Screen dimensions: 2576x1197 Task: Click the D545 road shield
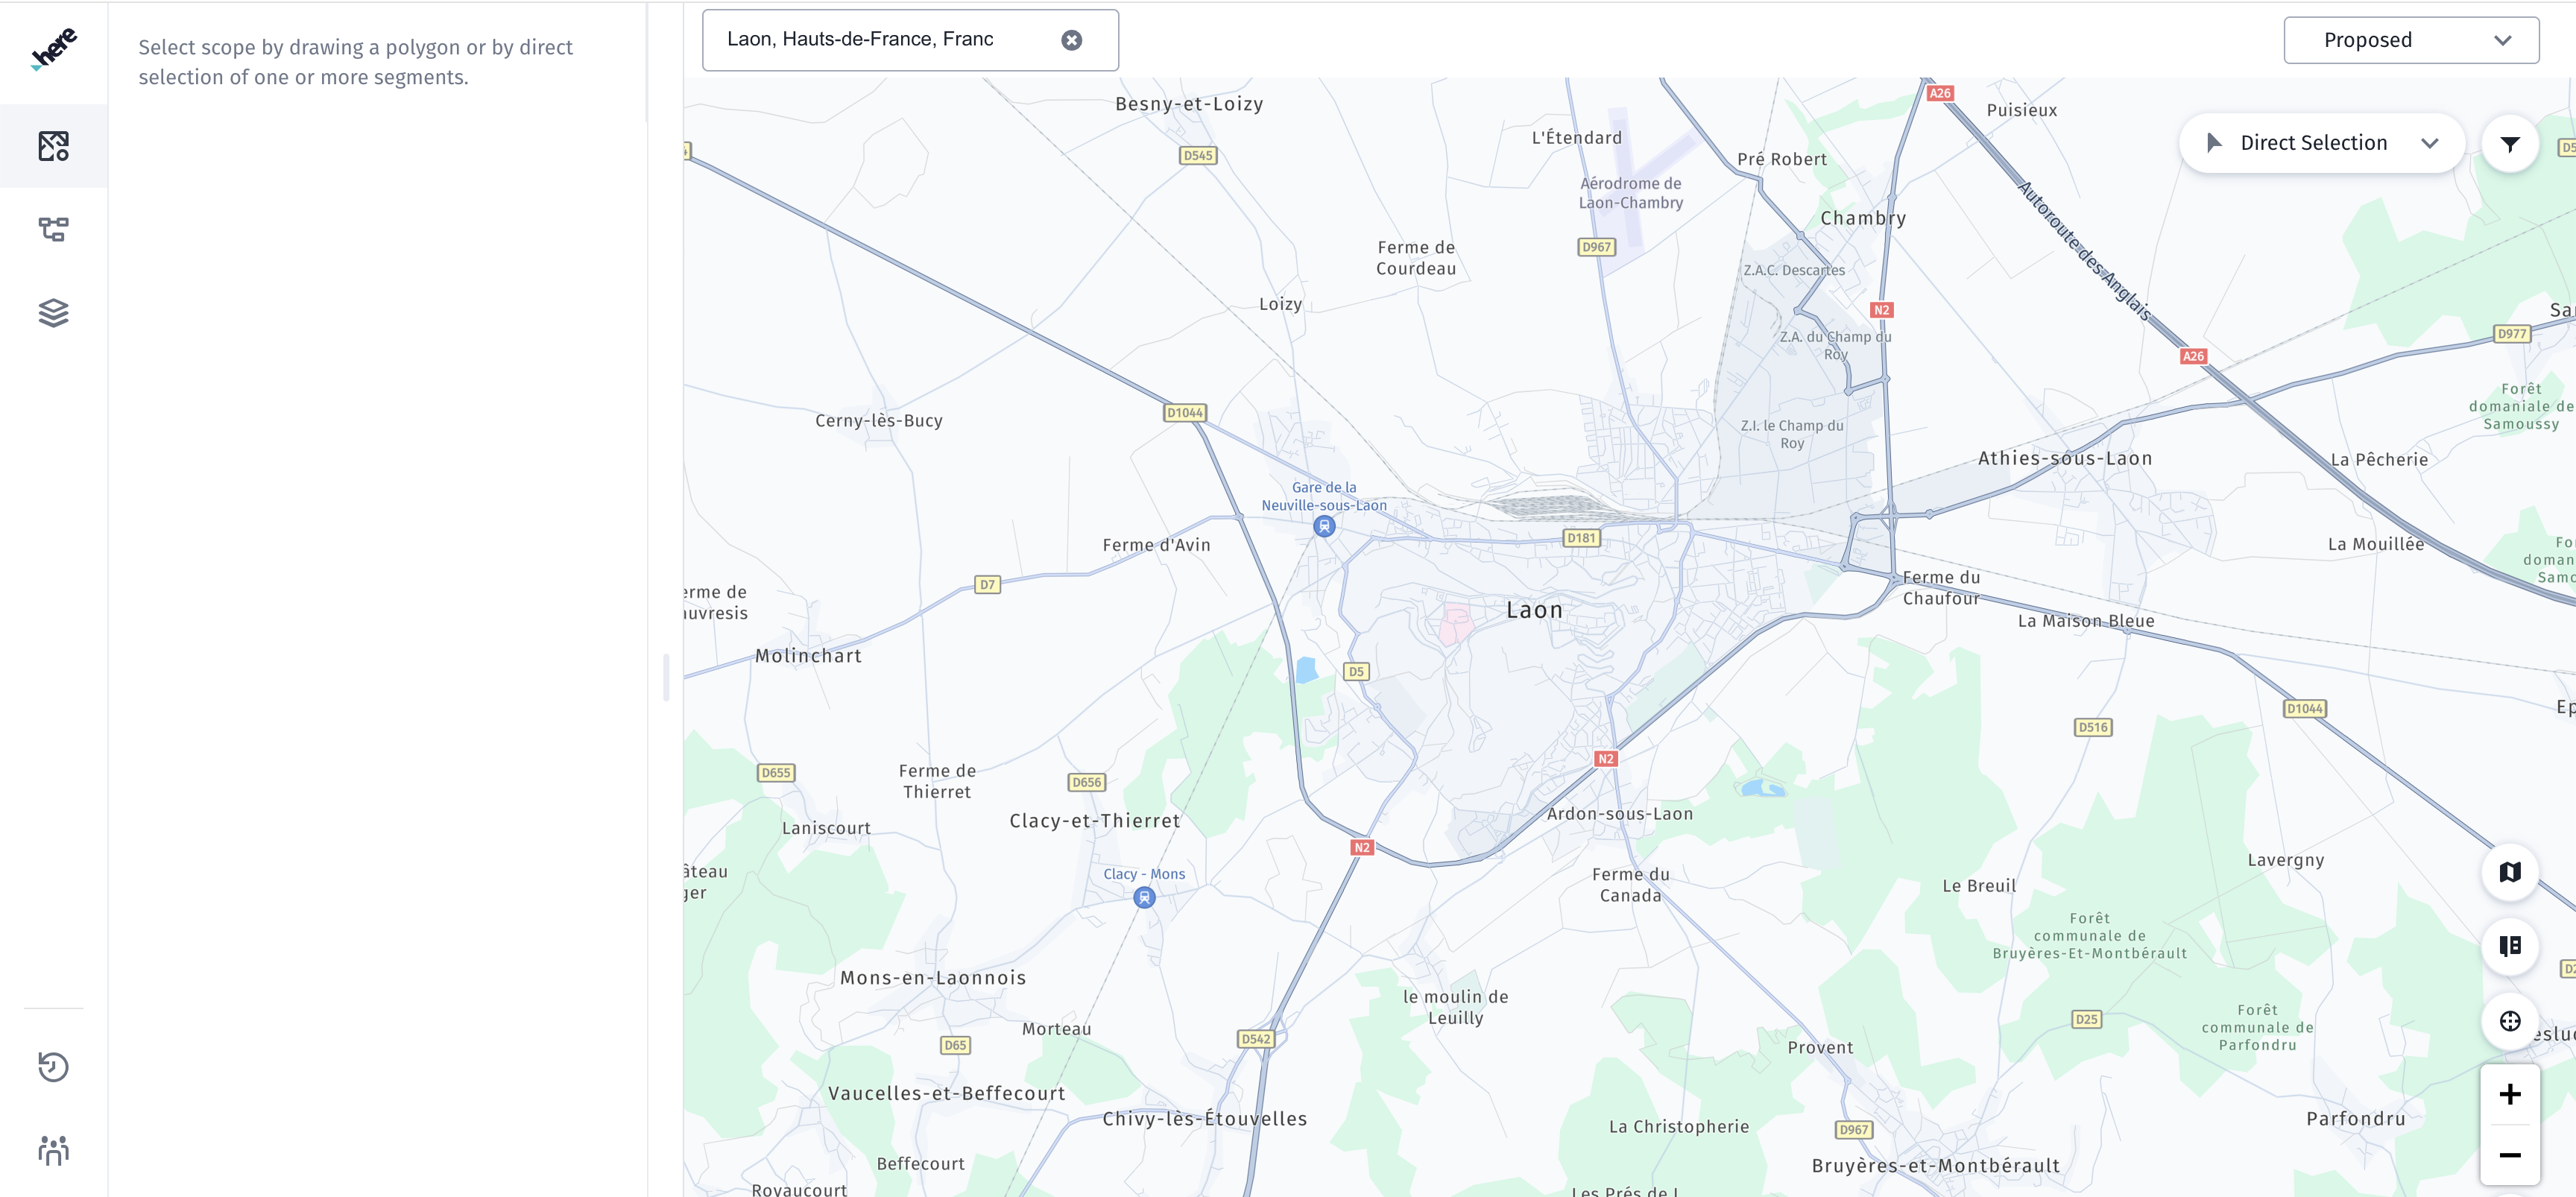(x=1197, y=156)
